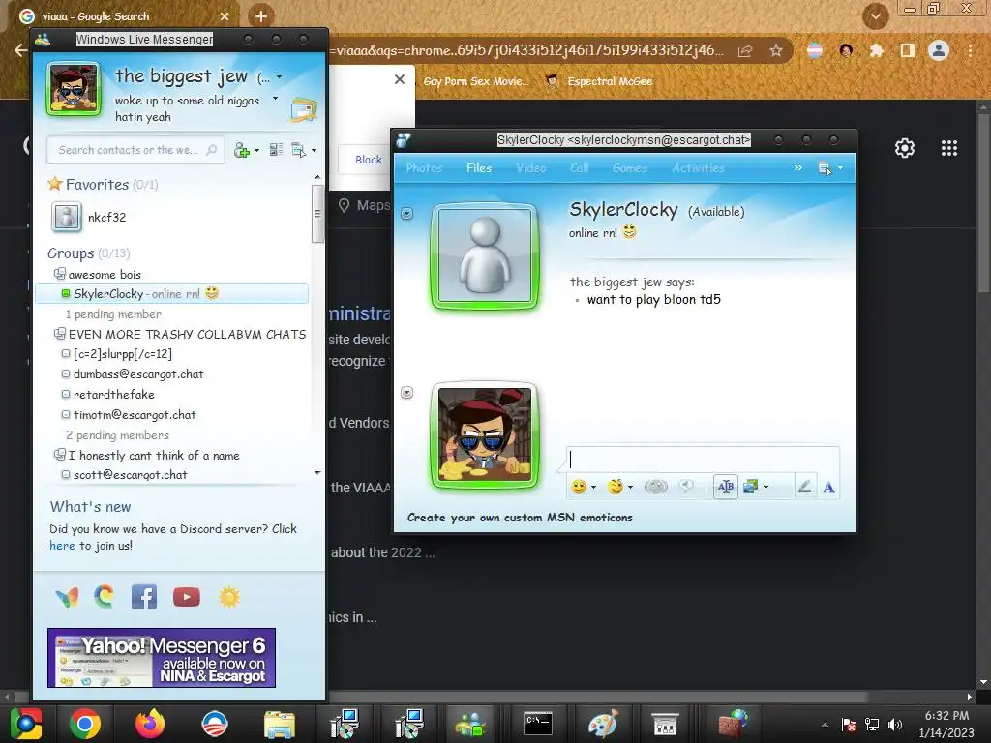This screenshot has height=743, width=991.
Task: Toggle the spell check AB icon in chat
Action: click(726, 487)
